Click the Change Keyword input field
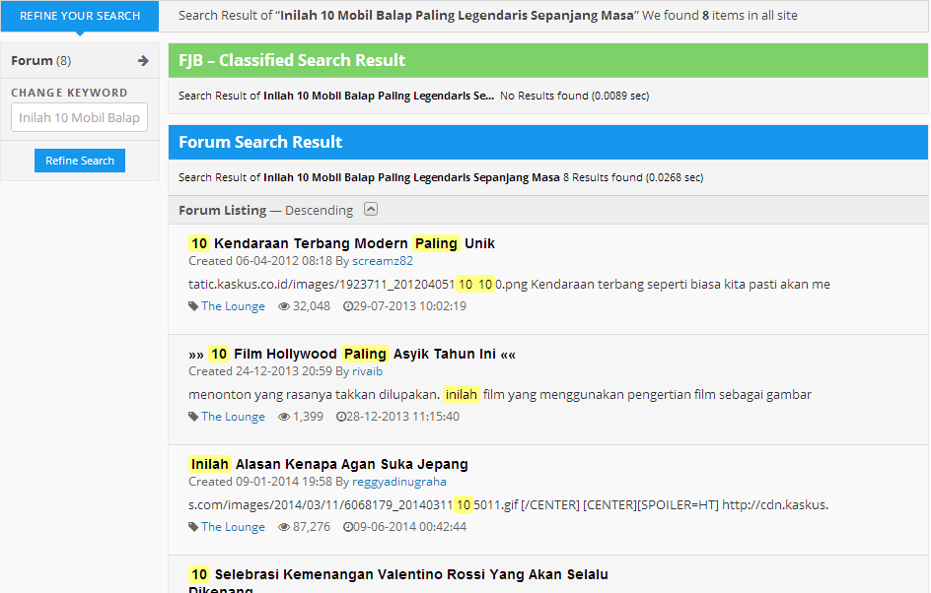Viewport: 931px width, 593px height. [79, 117]
